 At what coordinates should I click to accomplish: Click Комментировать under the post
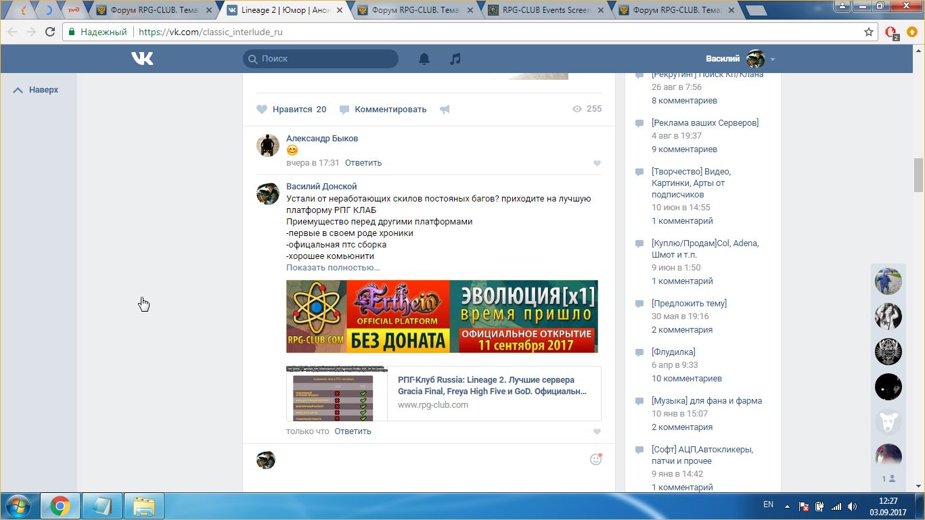click(x=384, y=109)
